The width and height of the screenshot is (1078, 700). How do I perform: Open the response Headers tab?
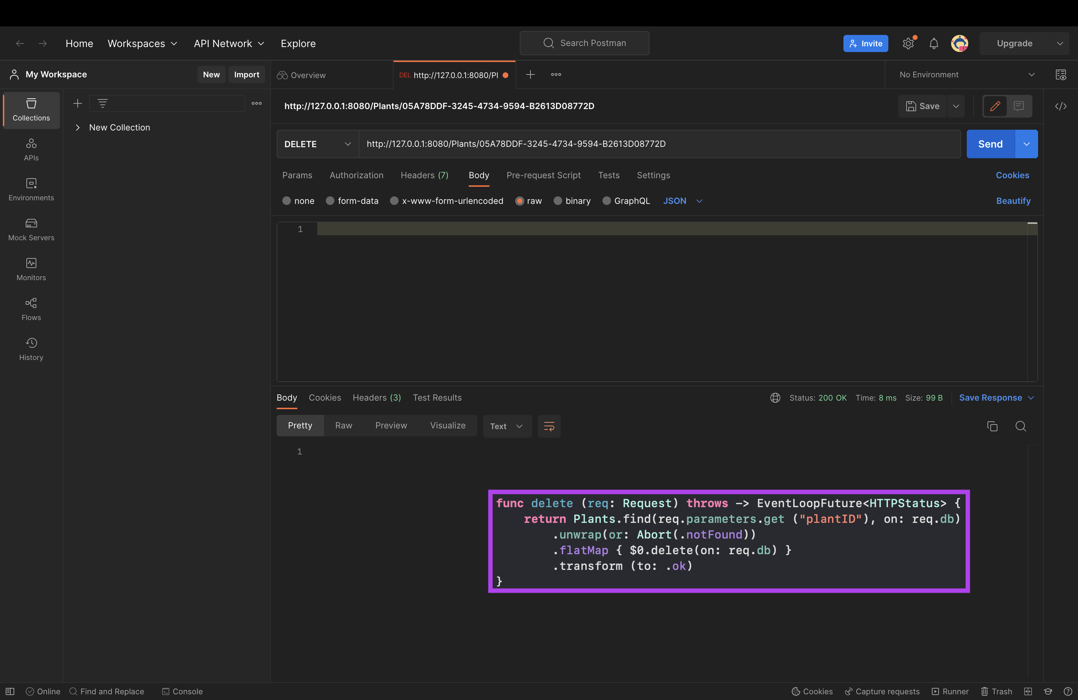coord(376,397)
